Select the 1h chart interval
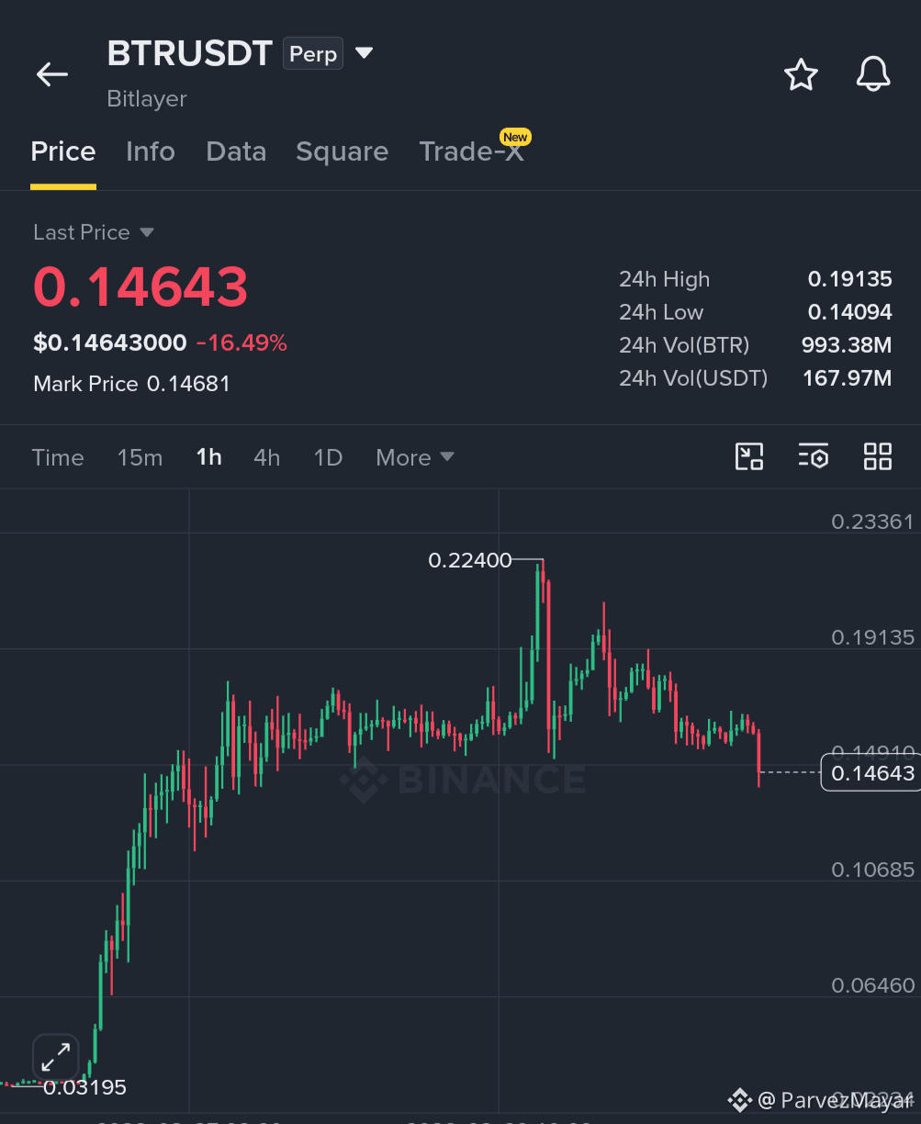 pos(209,457)
